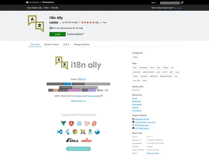Click the VS Code Marketplace v2.13.1 badge

click(59, 84)
